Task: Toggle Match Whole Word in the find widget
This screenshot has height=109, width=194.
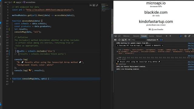Action: pos(94,5)
